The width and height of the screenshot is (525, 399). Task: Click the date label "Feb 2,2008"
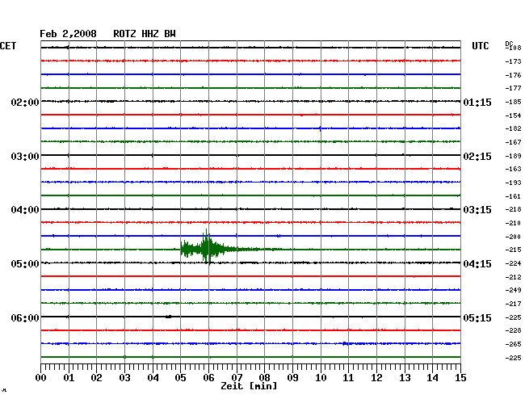(68, 34)
